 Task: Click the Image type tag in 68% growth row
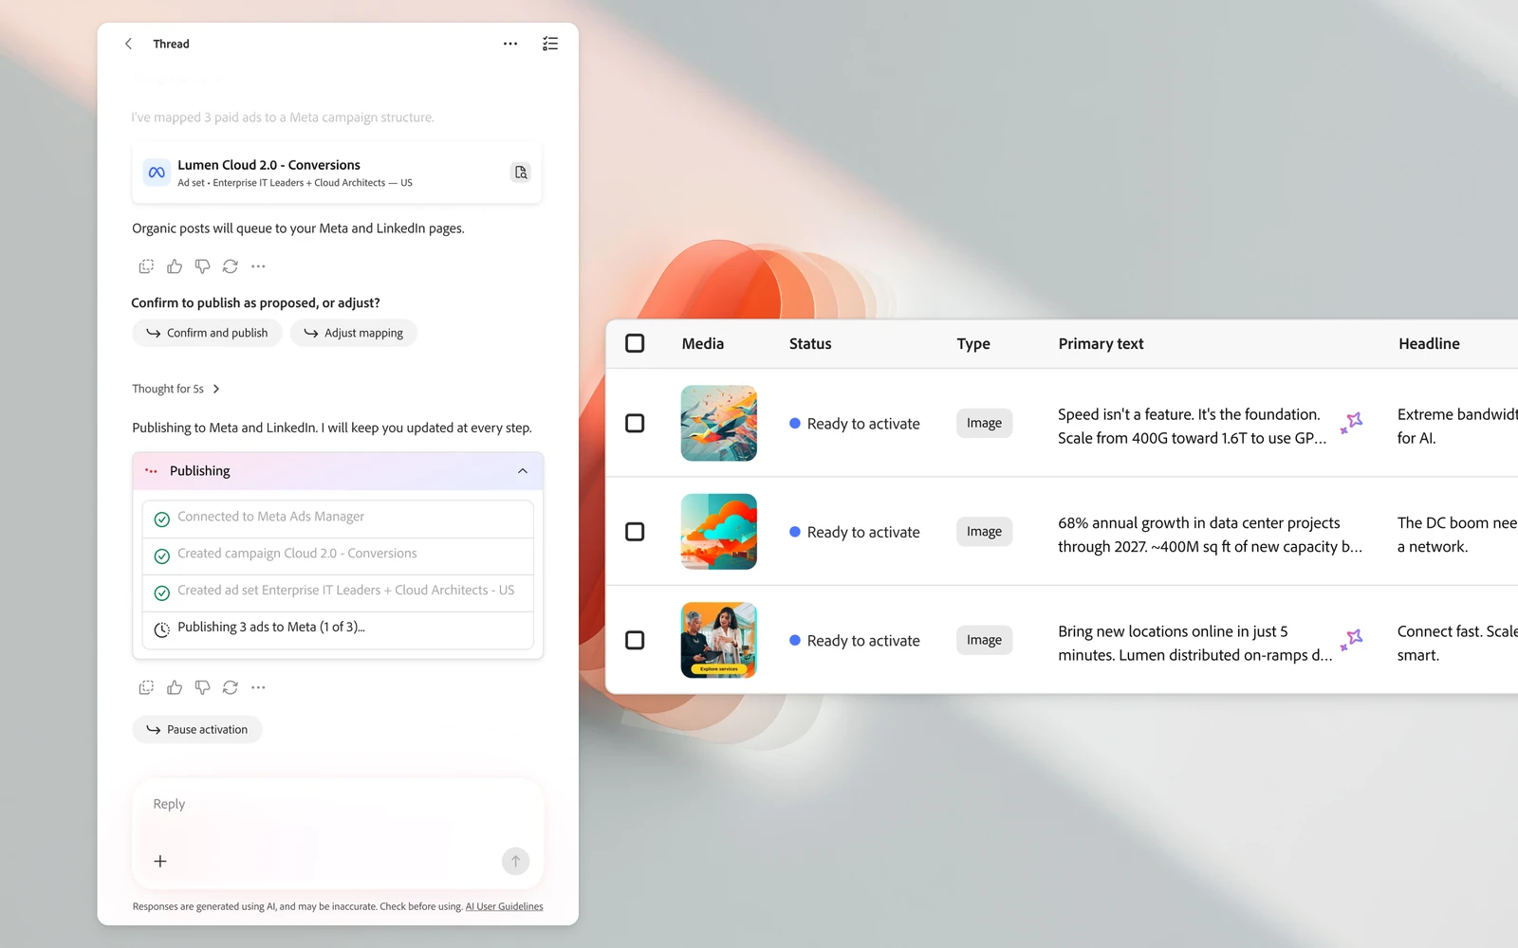[984, 532]
